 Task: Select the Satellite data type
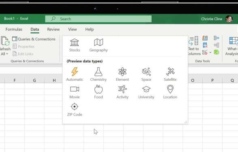pos(170,74)
